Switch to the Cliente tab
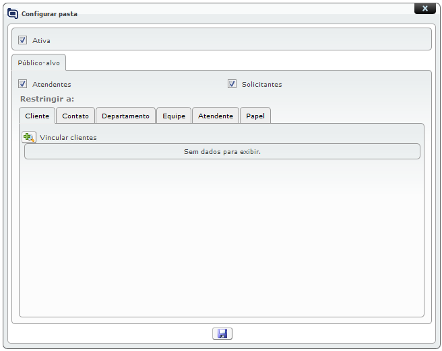 pos(37,116)
